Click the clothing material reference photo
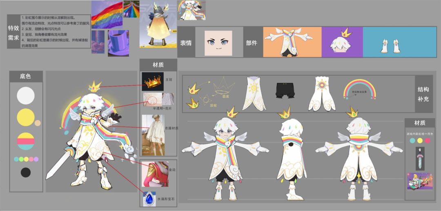The image size is (441, 211). (153, 135)
